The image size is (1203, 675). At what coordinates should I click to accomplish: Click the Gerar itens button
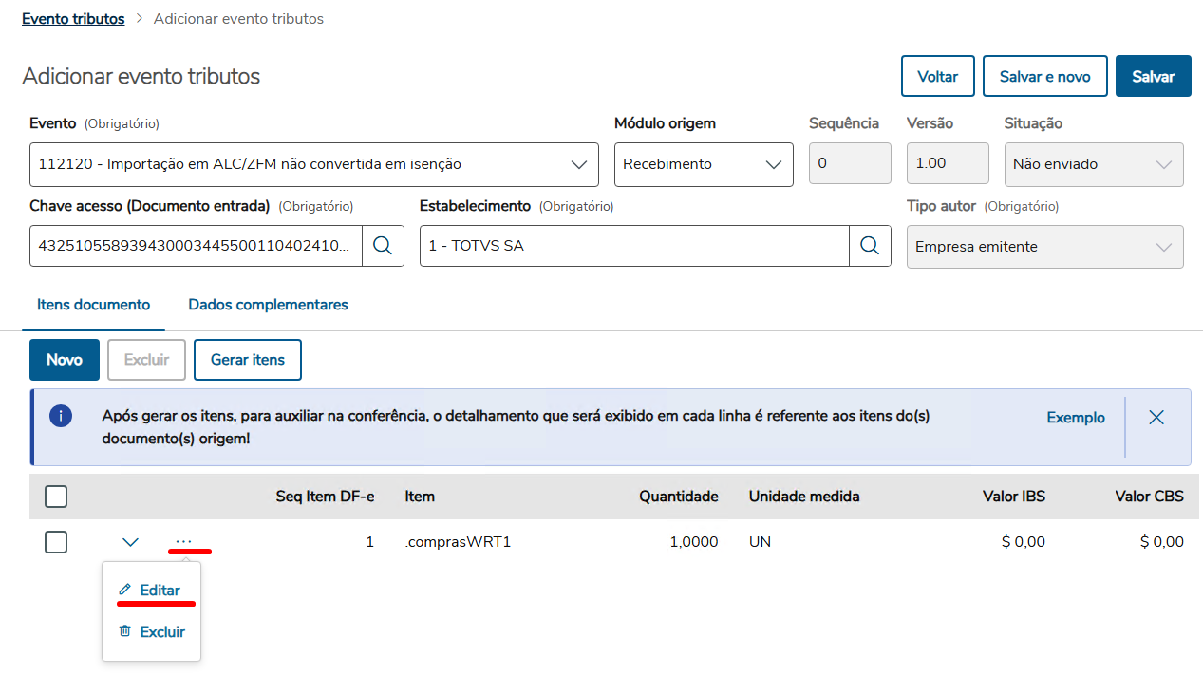(x=247, y=360)
